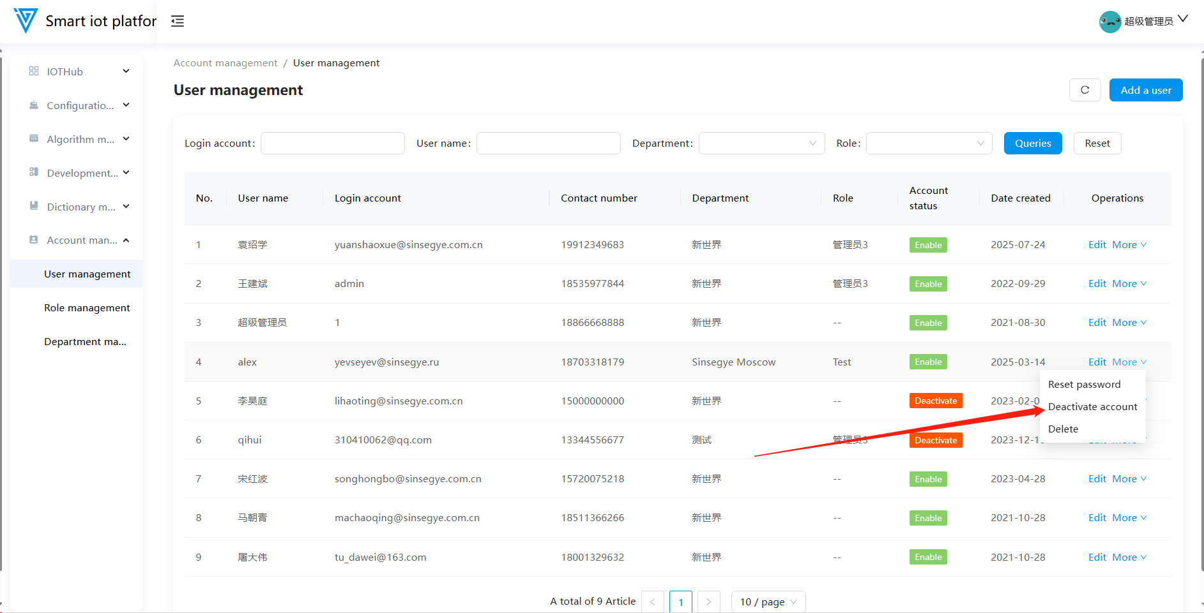The image size is (1204, 613).
Task: Click the Queries button
Action: tap(1032, 144)
